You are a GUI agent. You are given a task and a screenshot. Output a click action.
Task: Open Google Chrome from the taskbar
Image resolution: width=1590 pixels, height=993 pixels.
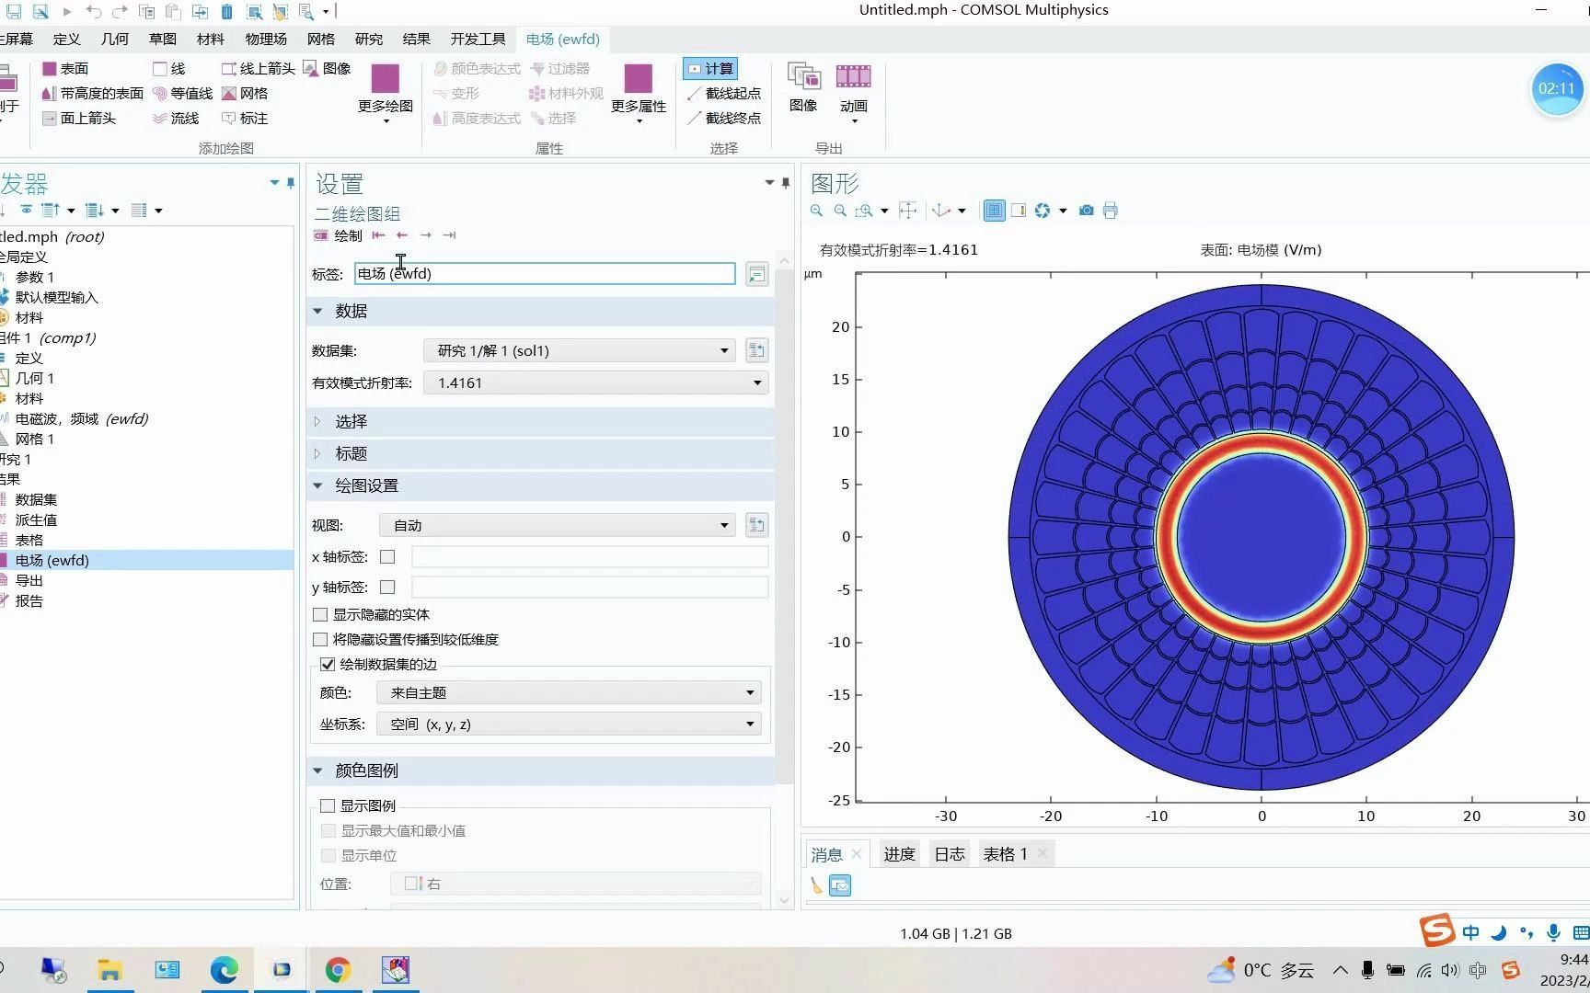(338, 970)
